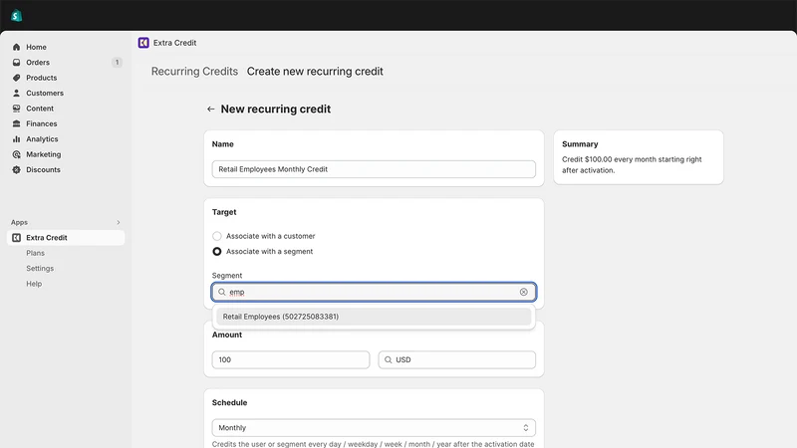
Task: Click the Orders inbox icon
Action: [x=16, y=63]
